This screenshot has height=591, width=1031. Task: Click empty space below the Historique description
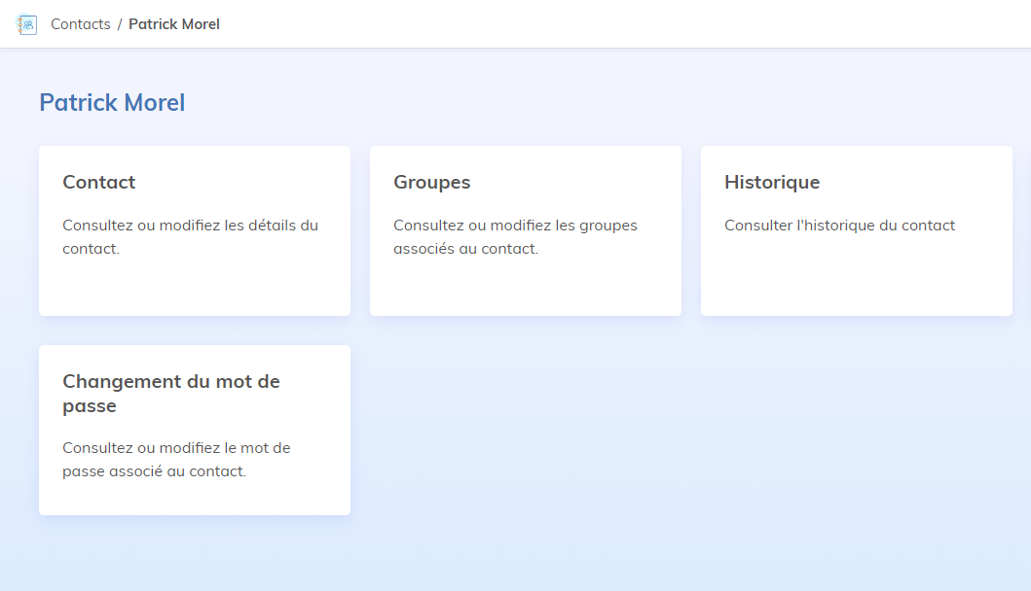pyautogui.click(x=857, y=277)
